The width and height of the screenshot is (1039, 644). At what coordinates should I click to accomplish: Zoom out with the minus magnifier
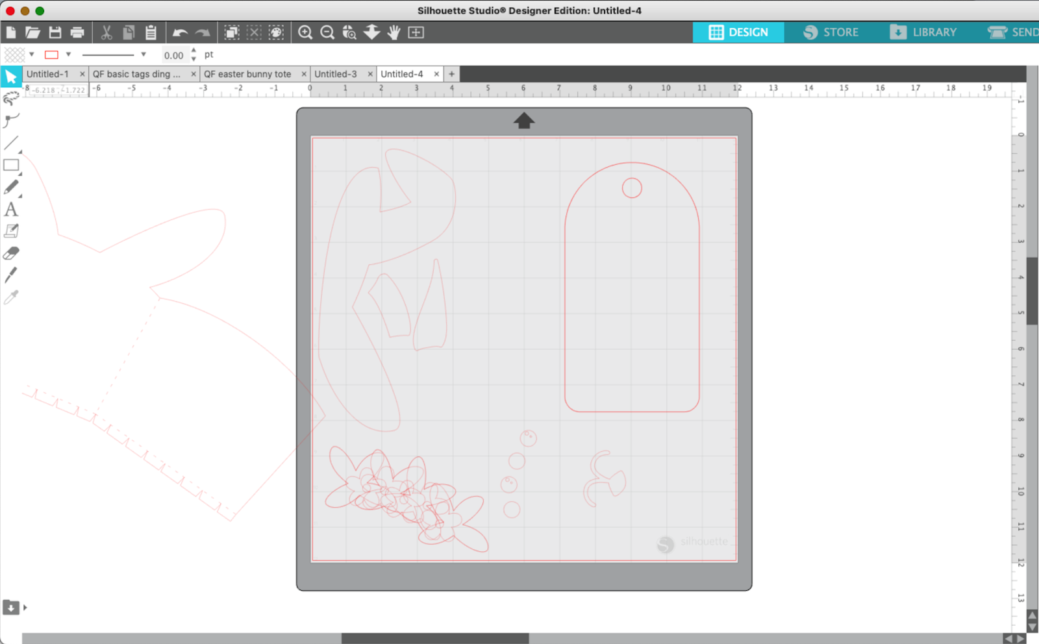[327, 32]
